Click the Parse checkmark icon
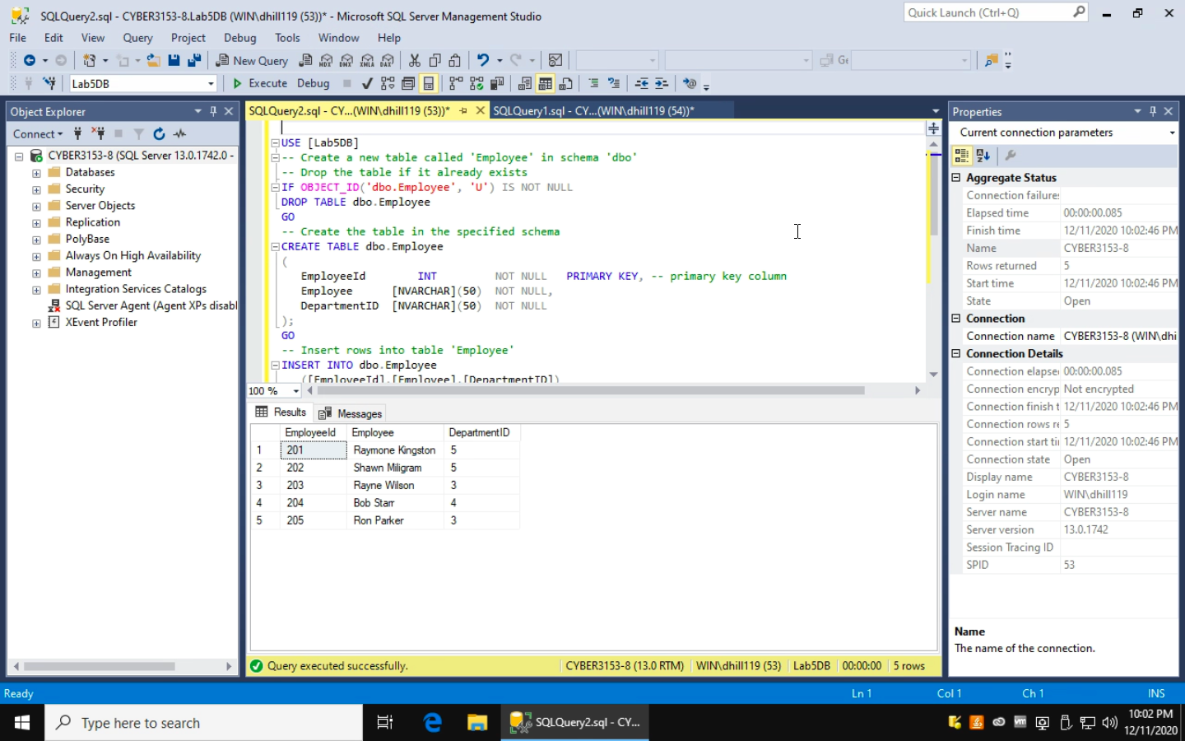1185x741 pixels. 367,83
